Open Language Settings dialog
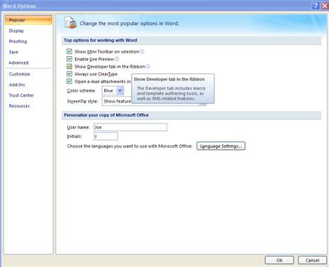The image size is (329, 267). (221, 146)
